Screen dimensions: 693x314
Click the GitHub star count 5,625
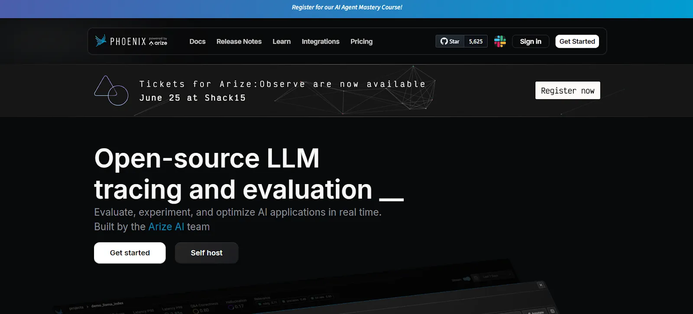(476, 41)
